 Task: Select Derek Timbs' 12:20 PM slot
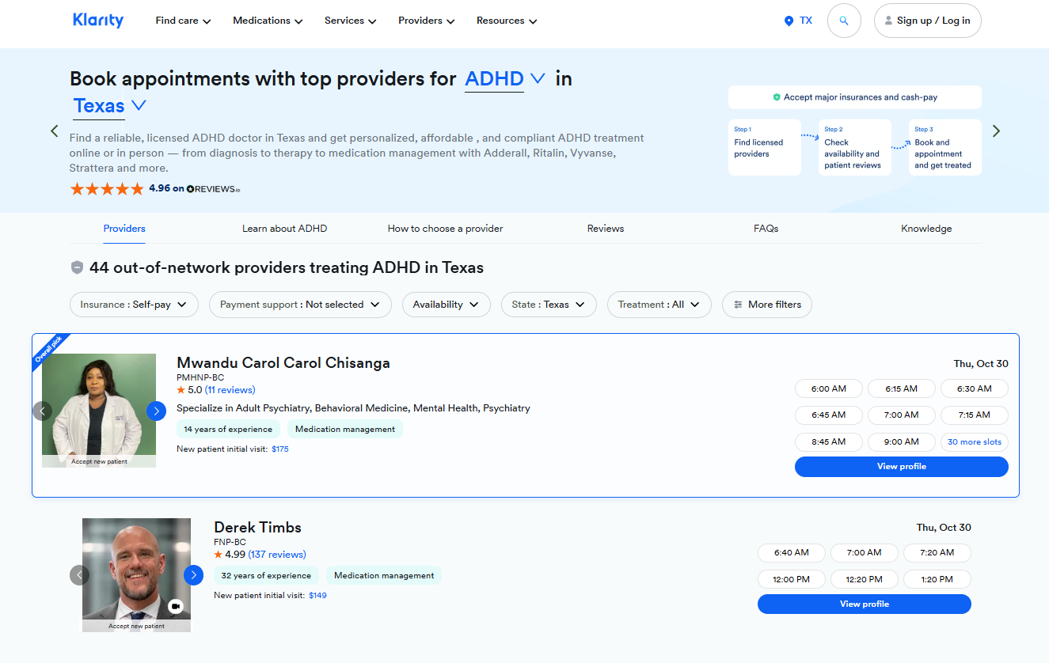point(865,580)
